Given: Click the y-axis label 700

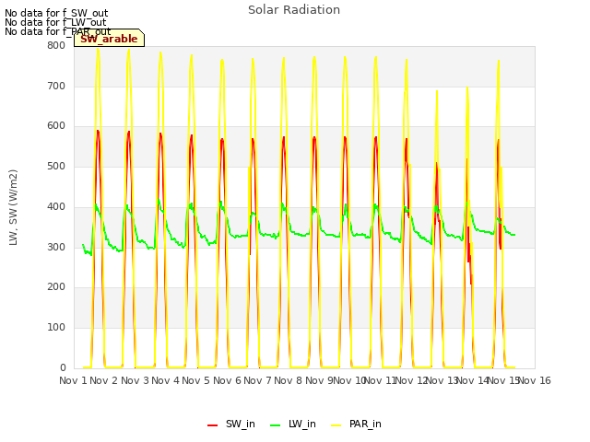Looking at the screenshot, I should (x=56, y=86).
